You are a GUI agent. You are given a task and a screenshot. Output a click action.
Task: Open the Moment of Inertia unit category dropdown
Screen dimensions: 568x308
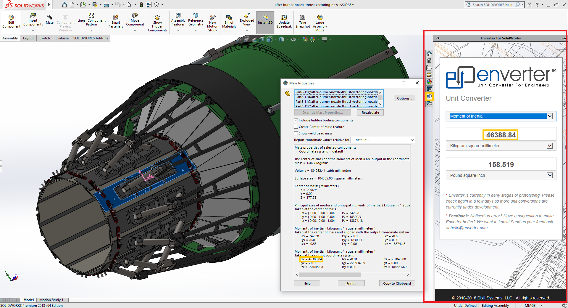coord(550,116)
